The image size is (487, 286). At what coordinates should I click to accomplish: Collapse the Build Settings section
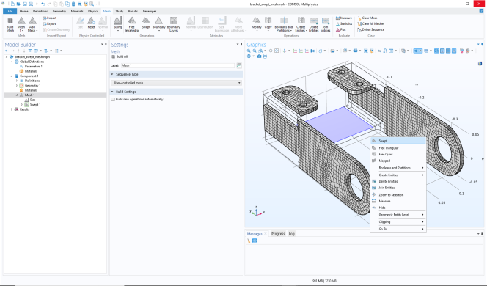pos(112,92)
